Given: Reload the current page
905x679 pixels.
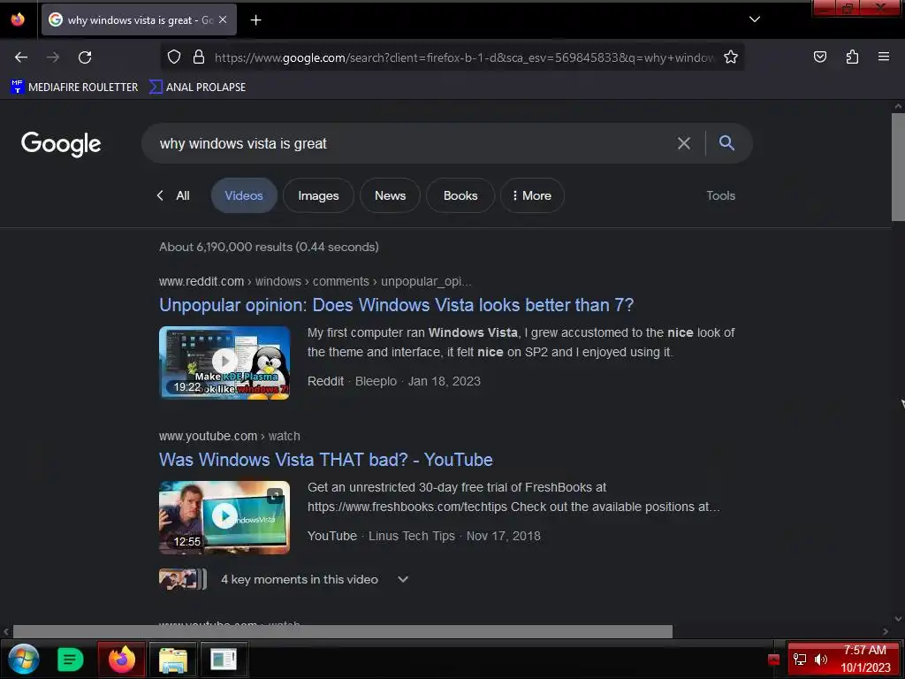Looking at the screenshot, I should point(85,57).
